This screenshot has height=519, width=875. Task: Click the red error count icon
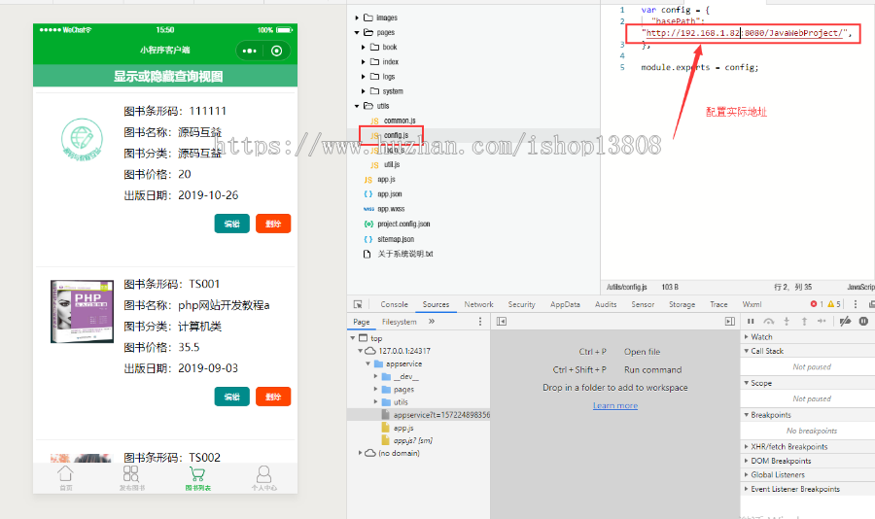pyautogui.click(x=814, y=304)
